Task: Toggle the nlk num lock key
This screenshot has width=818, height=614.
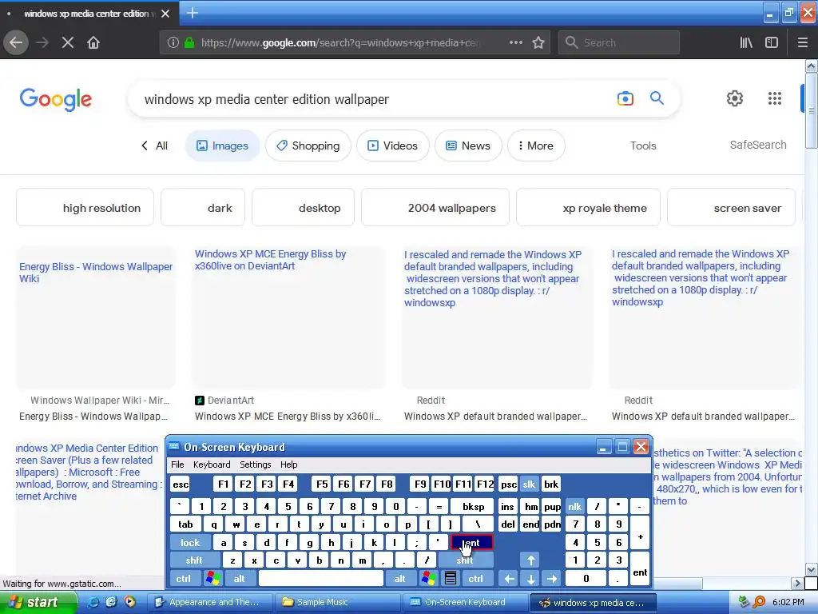Action: (574, 506)
